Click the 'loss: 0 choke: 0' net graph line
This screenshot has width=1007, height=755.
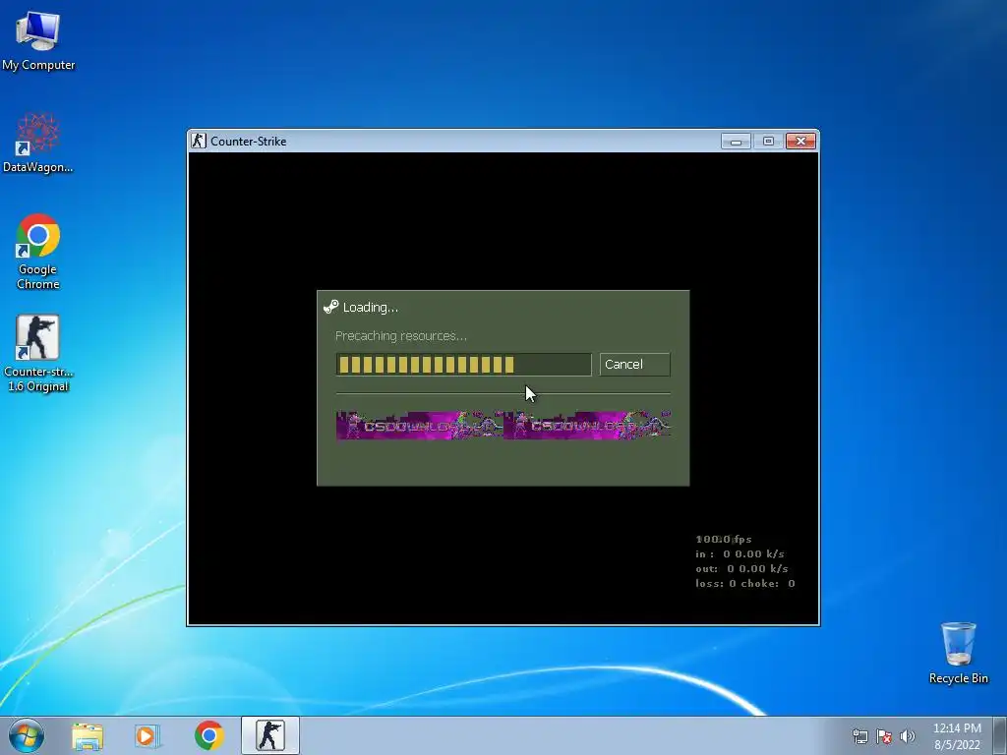point(745,584)
